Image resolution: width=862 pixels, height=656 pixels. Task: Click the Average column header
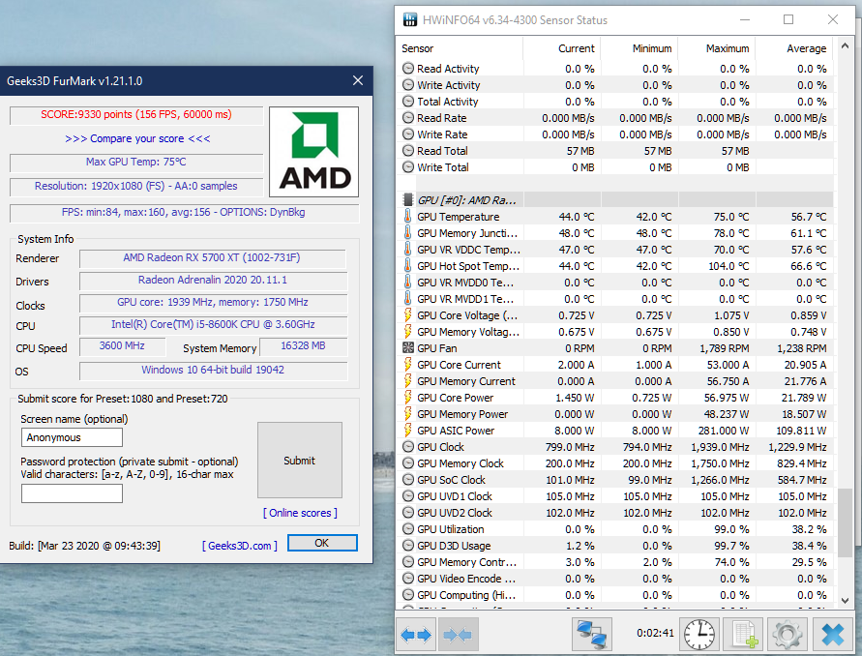click(x=794, y=48)
